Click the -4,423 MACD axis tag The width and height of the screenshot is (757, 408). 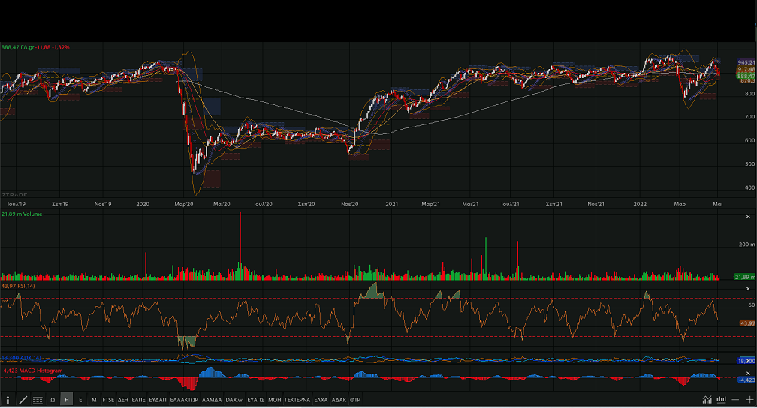click(x=746, y=380)
